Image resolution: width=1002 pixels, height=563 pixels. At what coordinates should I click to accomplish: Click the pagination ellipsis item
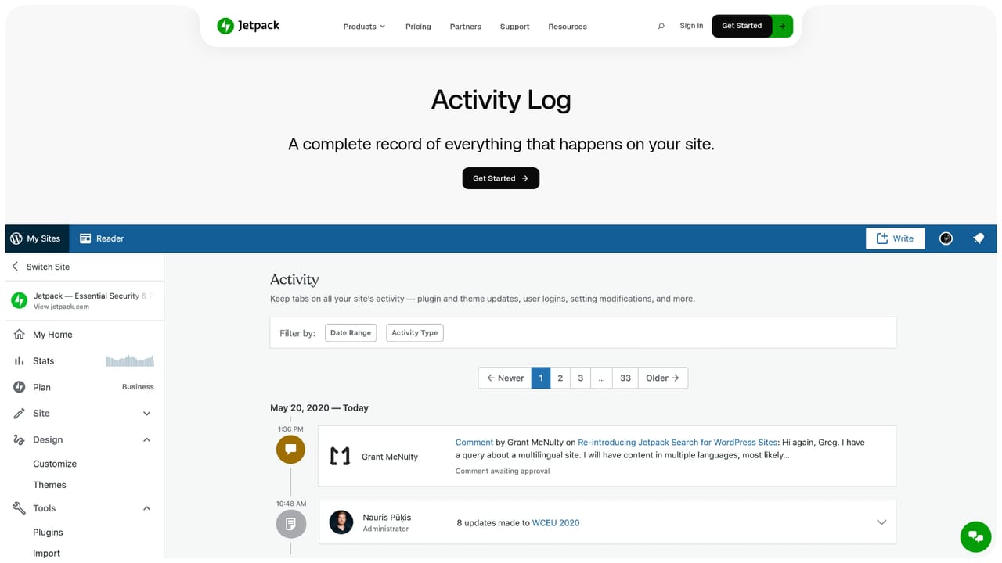click(601, 378)
